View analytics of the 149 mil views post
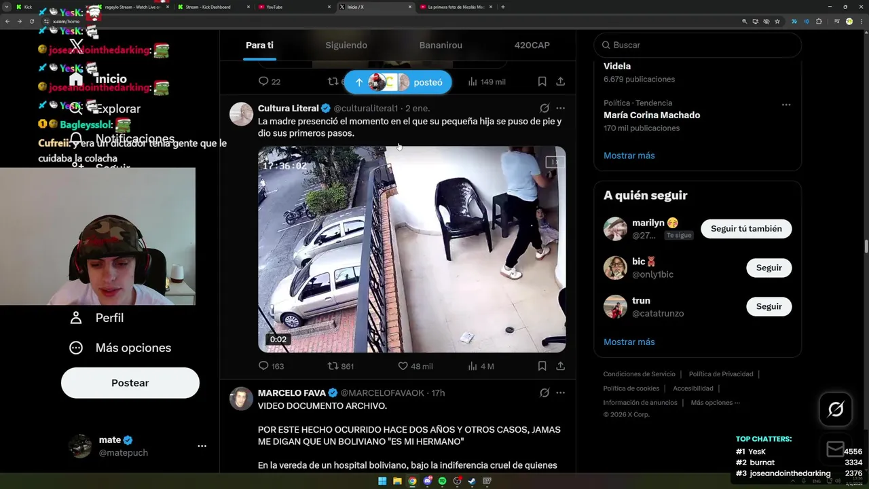The width and height of the screenshot is (869, 489). [486, 81]
